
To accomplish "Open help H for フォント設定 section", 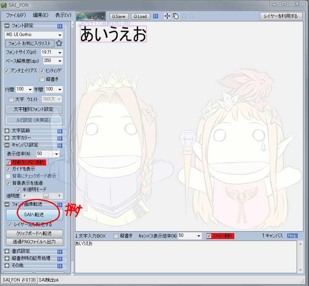I will 60,26.
